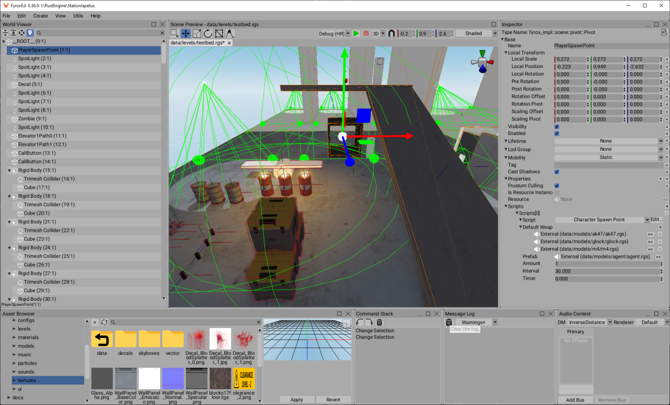The width and height of the screenshot is (670, 405).
Task: Click the Interval value field
Action: (607, 271)
